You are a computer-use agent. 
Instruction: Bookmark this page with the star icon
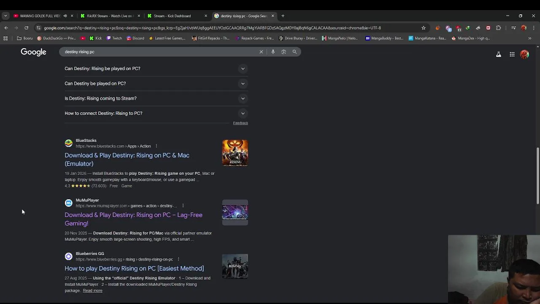(424, 28)
